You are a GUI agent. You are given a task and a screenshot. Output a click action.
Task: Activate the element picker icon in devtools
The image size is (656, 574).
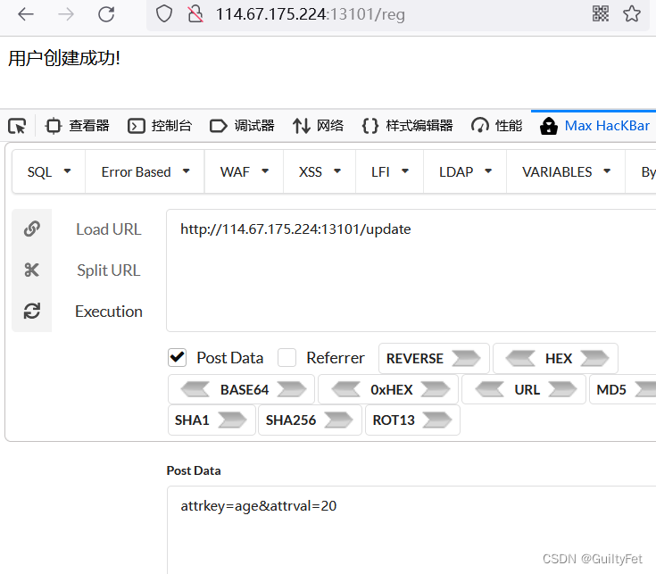coord(17,126)
